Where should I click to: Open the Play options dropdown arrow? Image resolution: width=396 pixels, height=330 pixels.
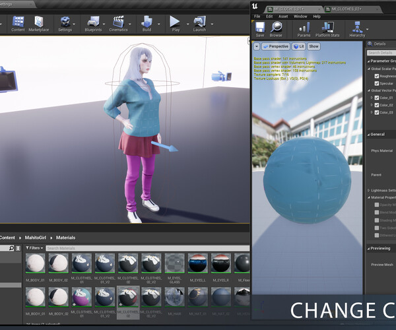pyautogui.click(x=187, y=24)
